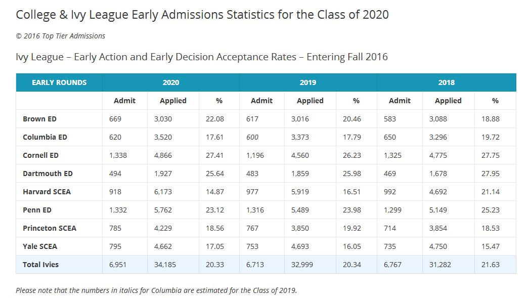This screenshot has width=531, height=298.
Task: Click the 2016 Top Tier Admissions copyright text
Action: pyautogui.click(x=61, y=36)
